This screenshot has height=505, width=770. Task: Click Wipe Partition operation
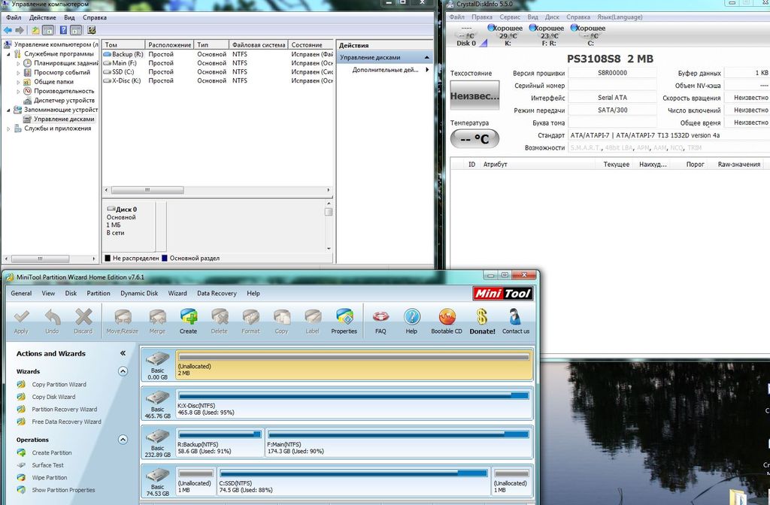pyautogui.click(x=49, y=477)
